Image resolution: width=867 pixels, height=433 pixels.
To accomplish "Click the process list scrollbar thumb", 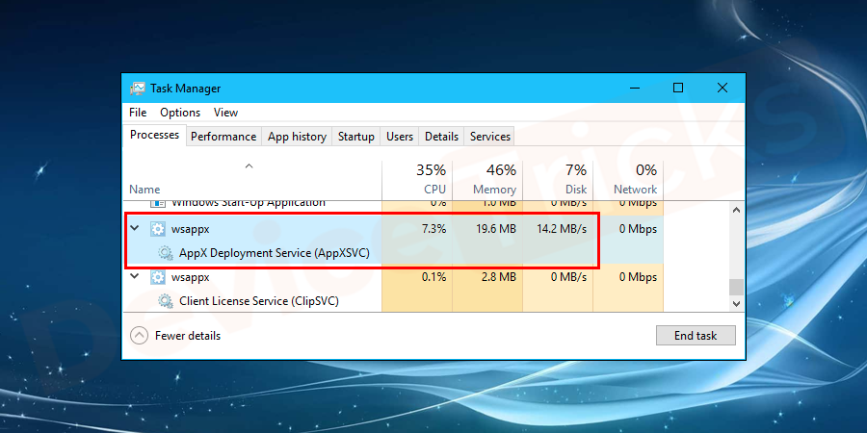I will (x=736, y=287).
